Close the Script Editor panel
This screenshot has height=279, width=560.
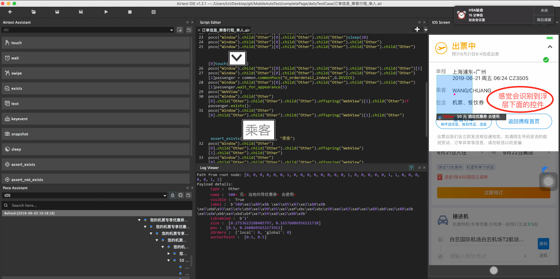[x=424, y=22]
